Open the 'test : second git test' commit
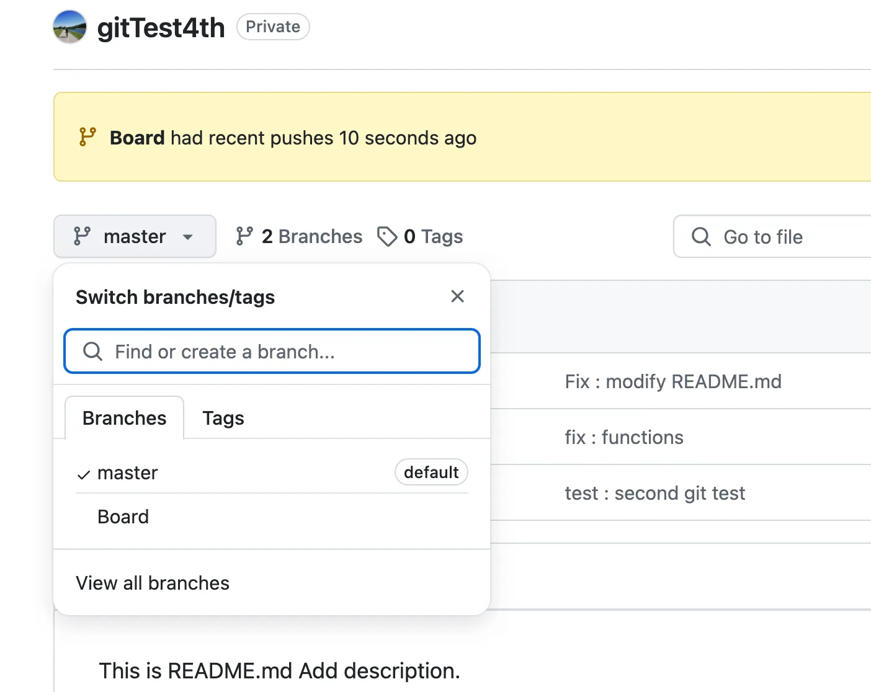 tap(654, 494)
